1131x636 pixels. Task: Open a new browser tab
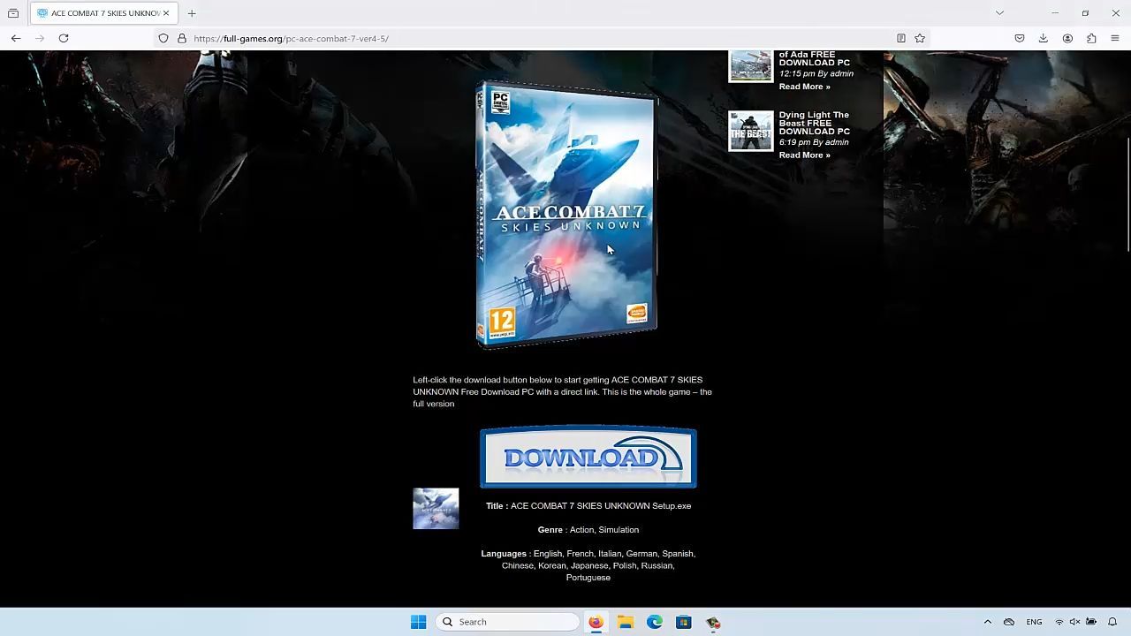pyautogui.click(x=192, y=13)
